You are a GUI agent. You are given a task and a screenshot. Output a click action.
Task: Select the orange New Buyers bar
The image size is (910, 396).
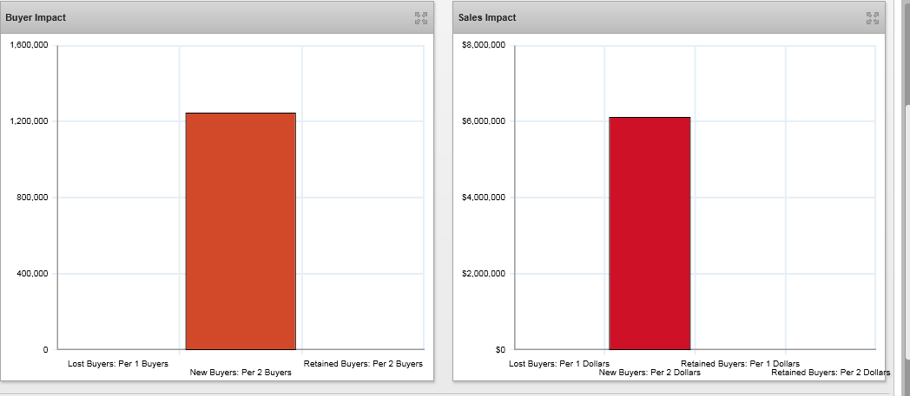click(x=241, y=231)
